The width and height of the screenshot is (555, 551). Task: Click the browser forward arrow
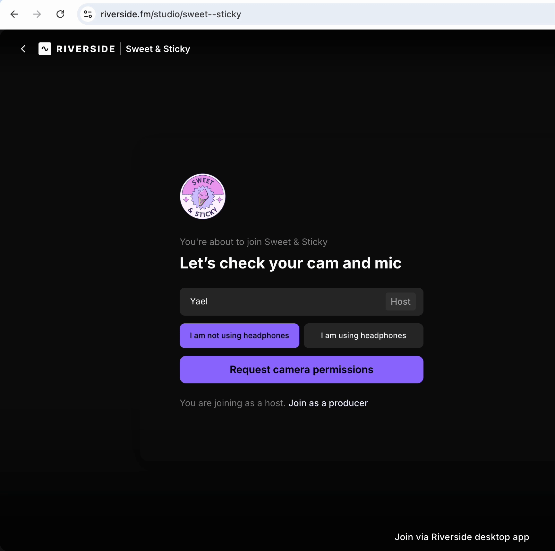click(37, 14)
